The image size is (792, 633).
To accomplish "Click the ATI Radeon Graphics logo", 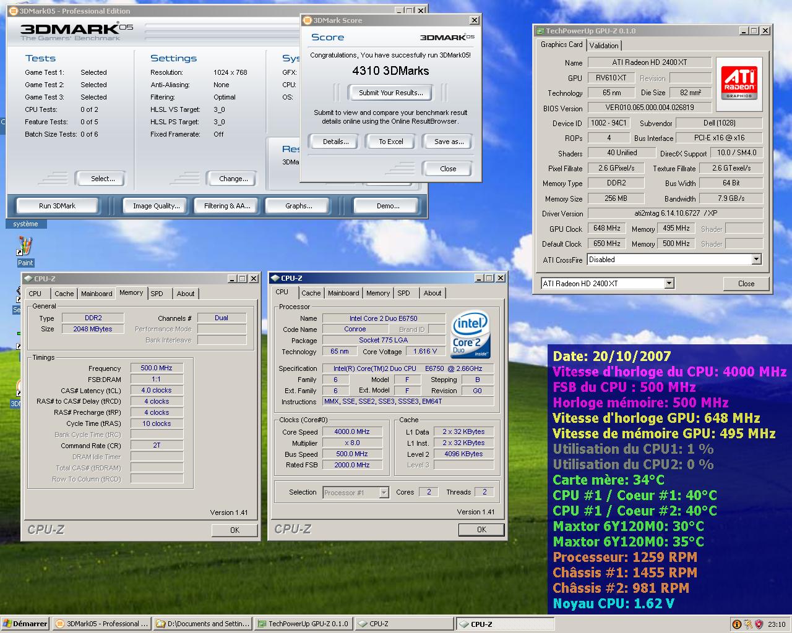I will (x=739, y=83).
